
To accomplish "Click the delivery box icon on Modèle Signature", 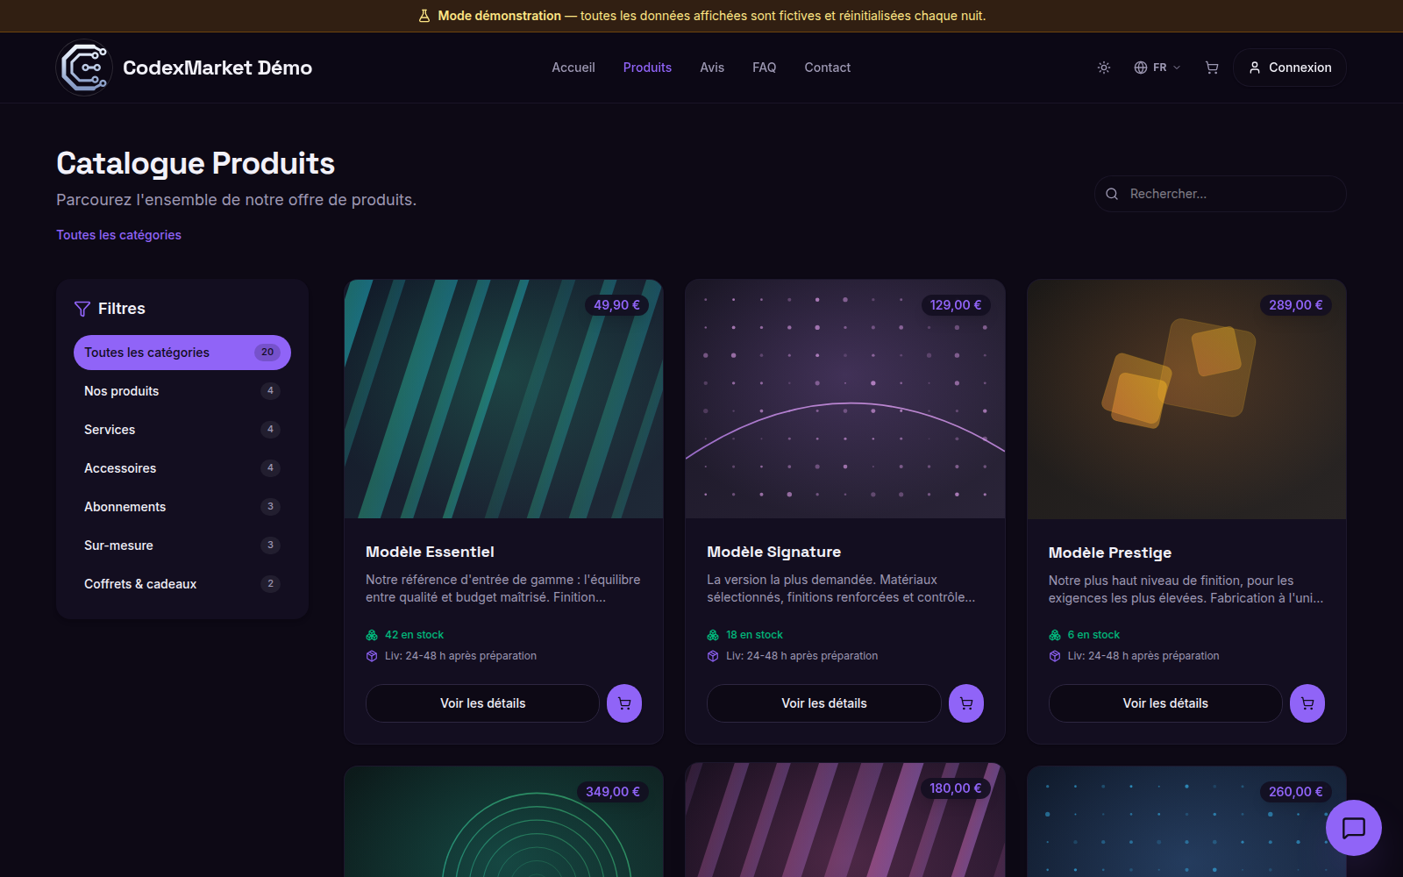I will click(713, 656).
